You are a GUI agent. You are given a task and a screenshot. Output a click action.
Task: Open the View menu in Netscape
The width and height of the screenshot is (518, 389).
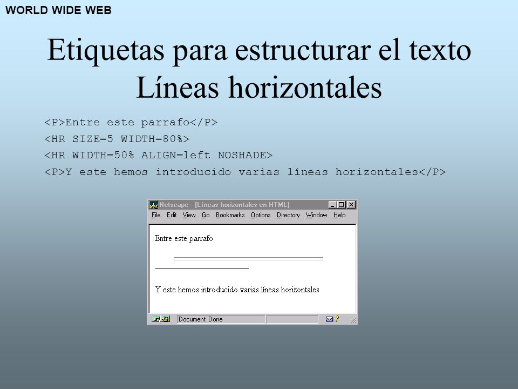(x=189, y=216)
